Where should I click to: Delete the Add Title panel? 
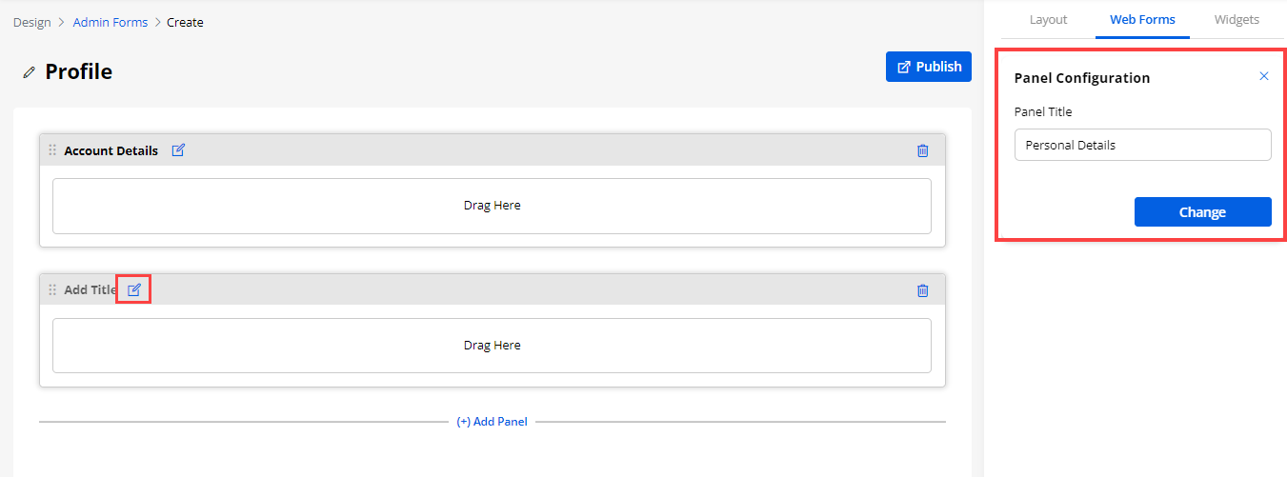click(922, 290)
